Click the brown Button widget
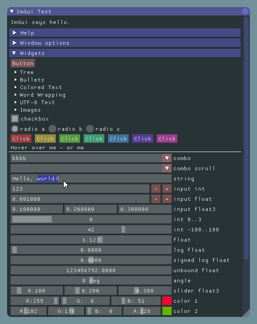 (x=23, y=63)
